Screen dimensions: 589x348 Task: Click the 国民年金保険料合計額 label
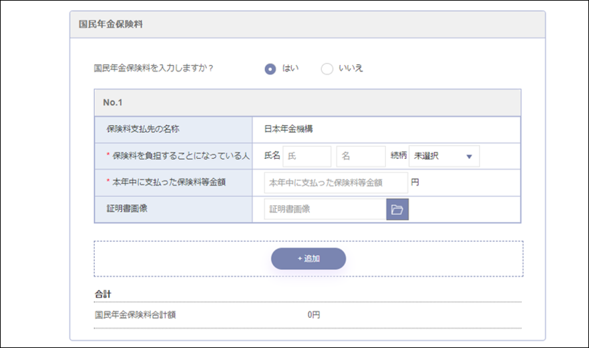coord(136,314)
